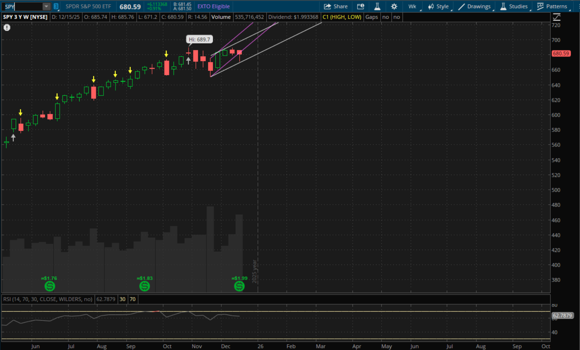Click the $1.99 dividend marker icon
The width and height of the screenshot is (580, 350).
tap(239, 286)
